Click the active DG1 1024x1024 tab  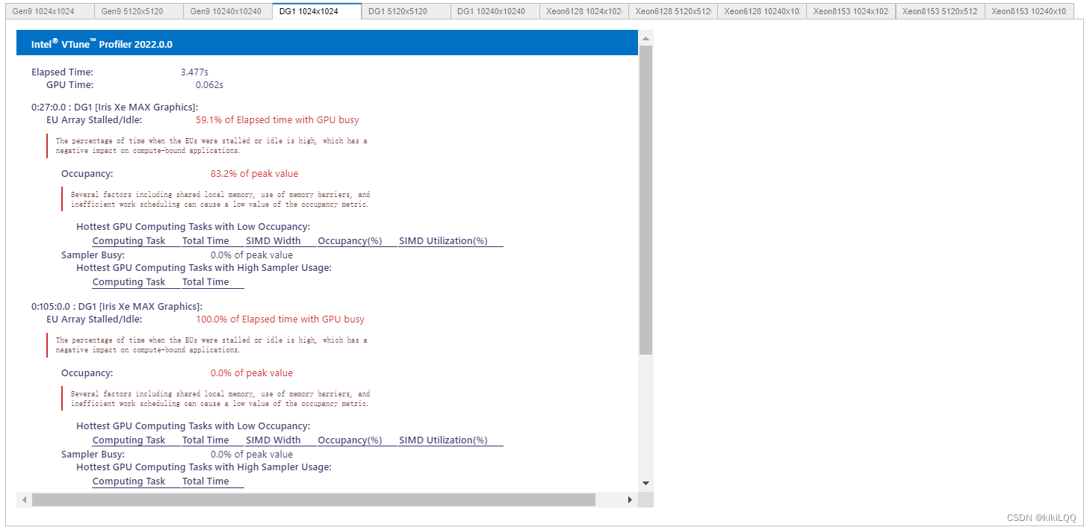tap(317, 11)
